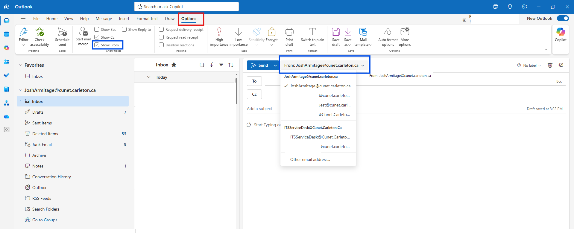The height and width of the screenshot is (233, 574).
Task: Check Request read receipt
Action: tap(161, 37)
